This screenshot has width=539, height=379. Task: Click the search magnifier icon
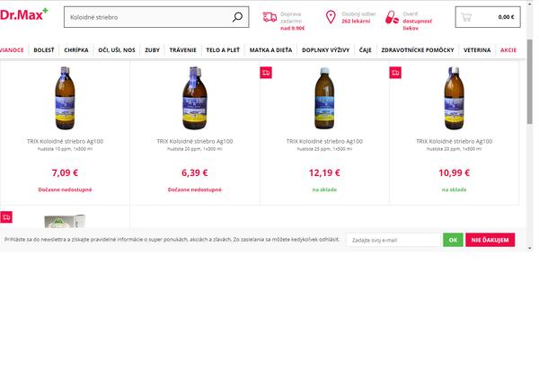tap(237, 17)
